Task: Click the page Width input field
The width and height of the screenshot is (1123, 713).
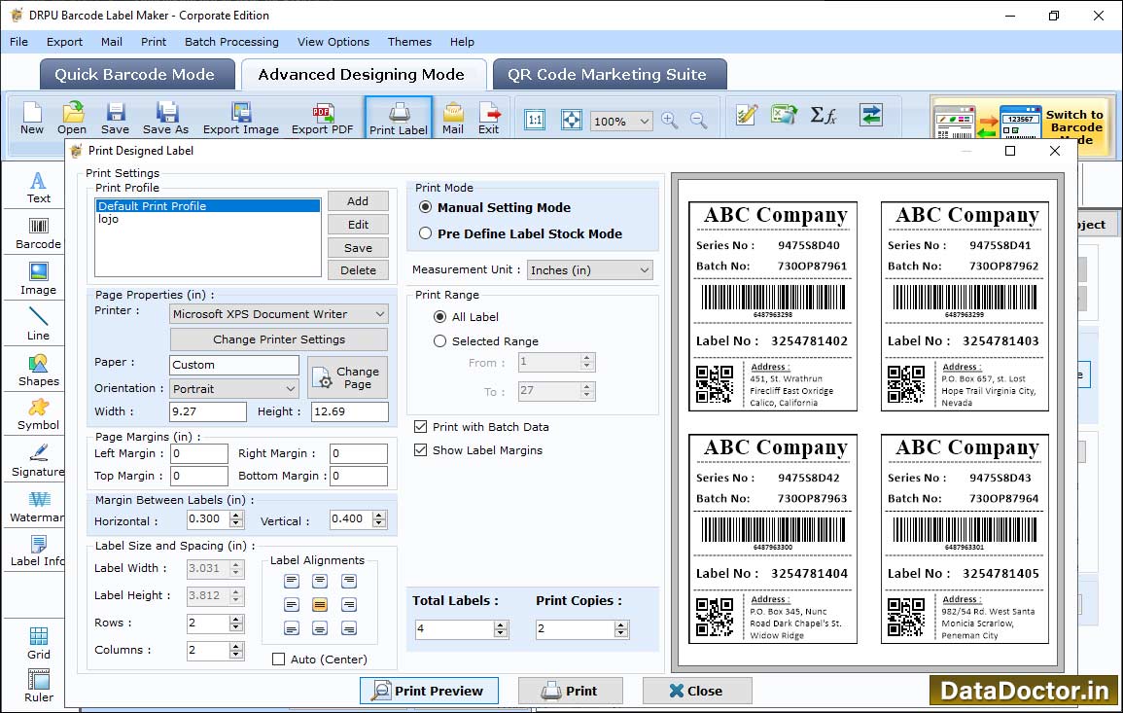Action: point(208,411)
